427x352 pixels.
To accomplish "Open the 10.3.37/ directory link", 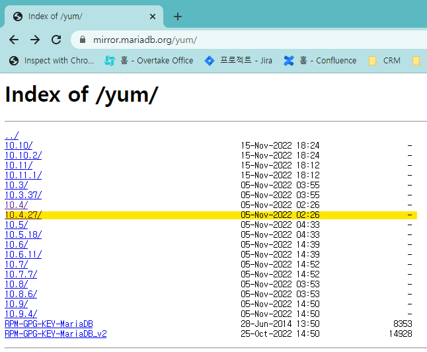I will coord(23,195).
